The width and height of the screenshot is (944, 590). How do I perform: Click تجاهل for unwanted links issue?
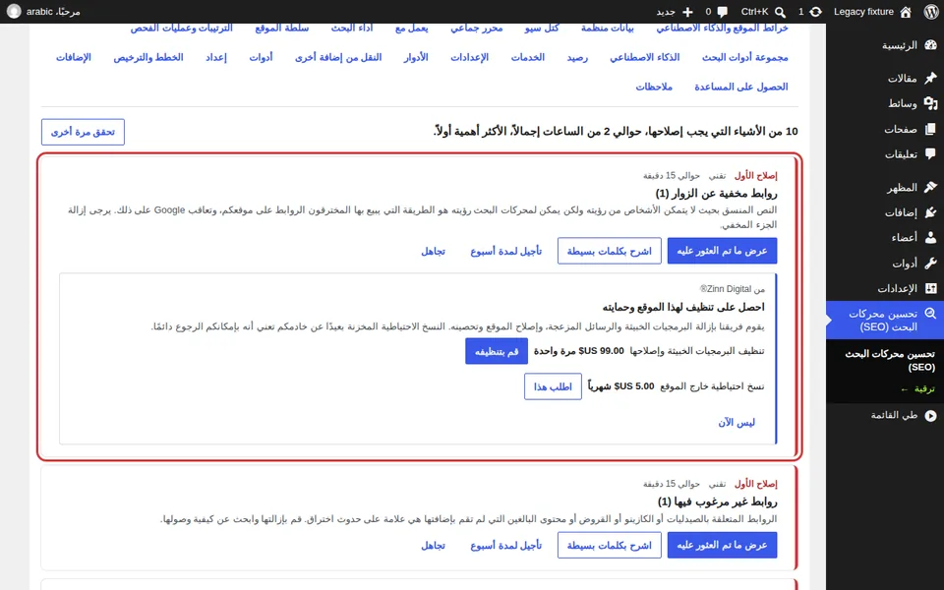(x=433, y=546)
